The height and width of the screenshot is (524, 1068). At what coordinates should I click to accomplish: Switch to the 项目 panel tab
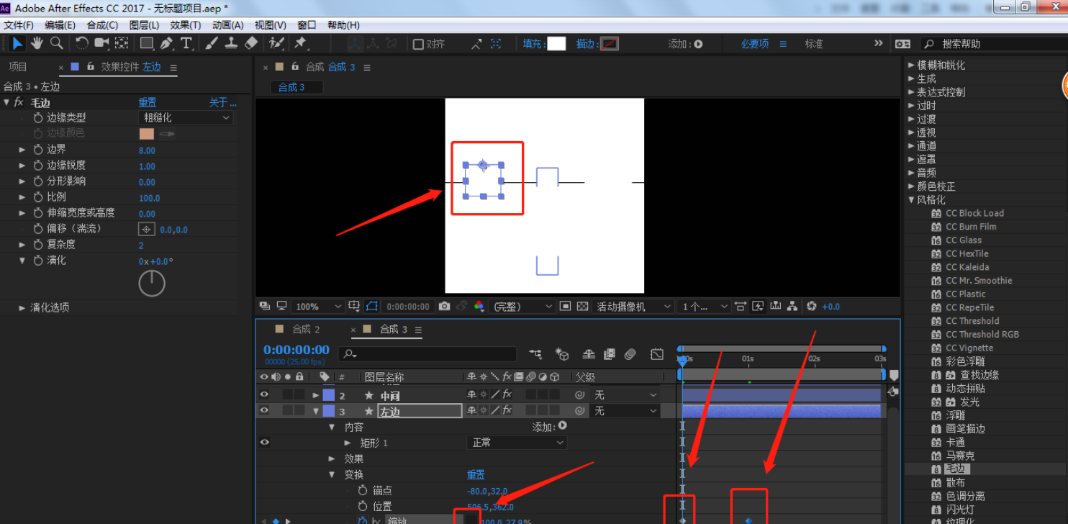[17, 67]
